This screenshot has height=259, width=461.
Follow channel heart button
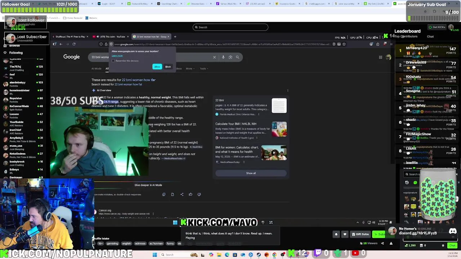point(345,234)
